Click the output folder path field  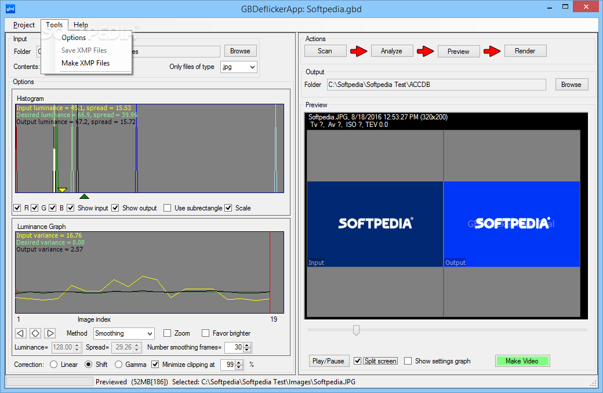(437, 85)
